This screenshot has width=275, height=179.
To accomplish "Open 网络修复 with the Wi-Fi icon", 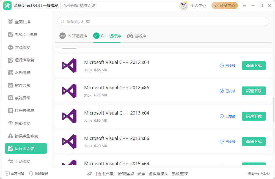I will [x=10, y=123].
